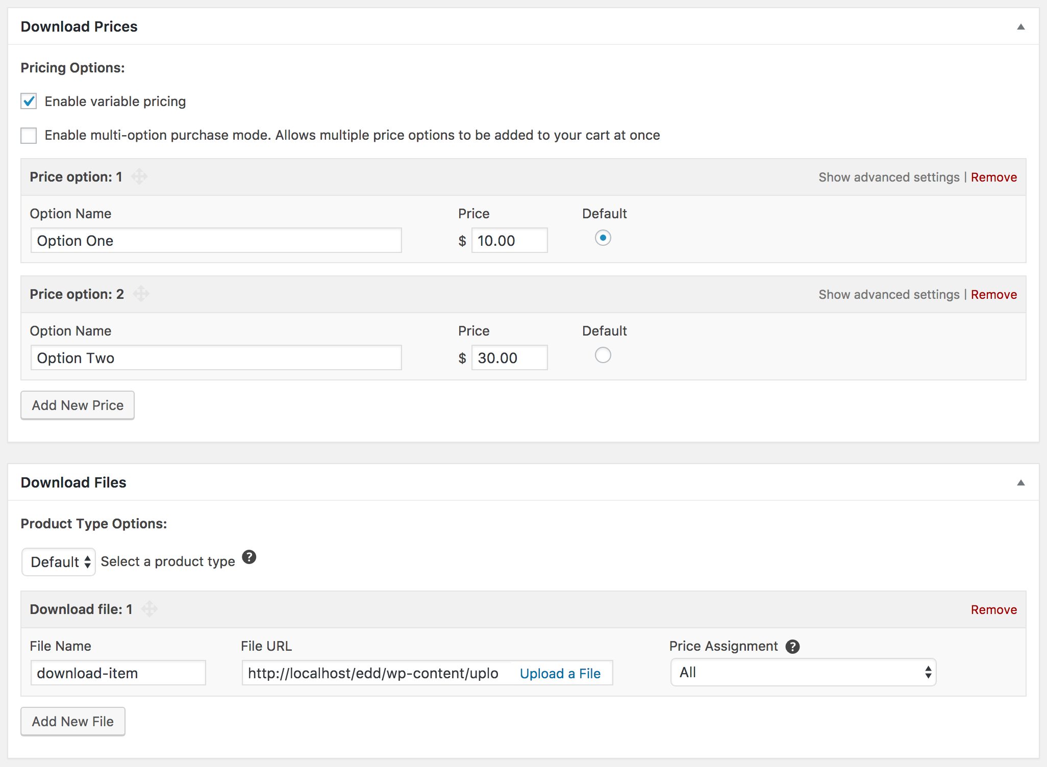Remove Download file 1

tap(994, 610)
